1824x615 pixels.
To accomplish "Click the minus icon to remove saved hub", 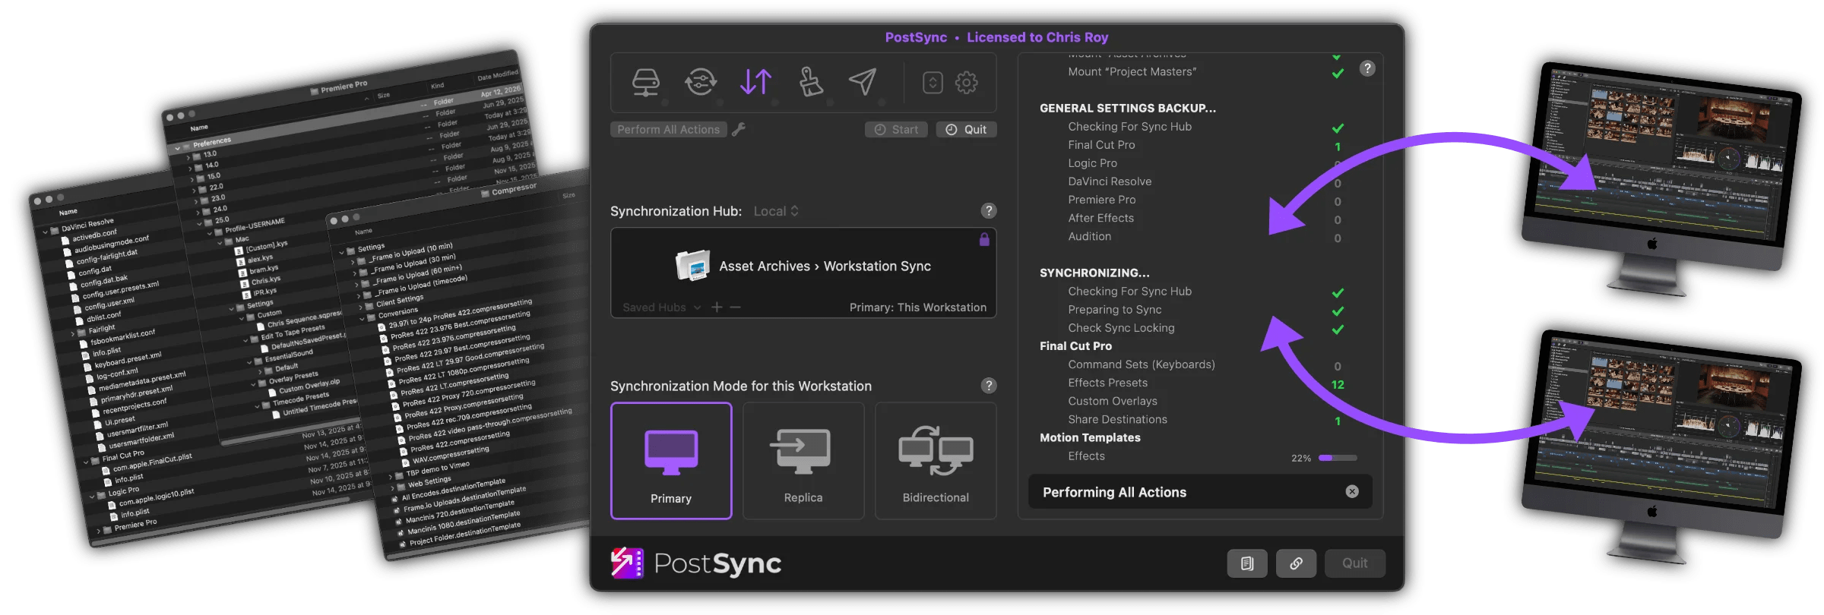I will click(x=735, y=307).
